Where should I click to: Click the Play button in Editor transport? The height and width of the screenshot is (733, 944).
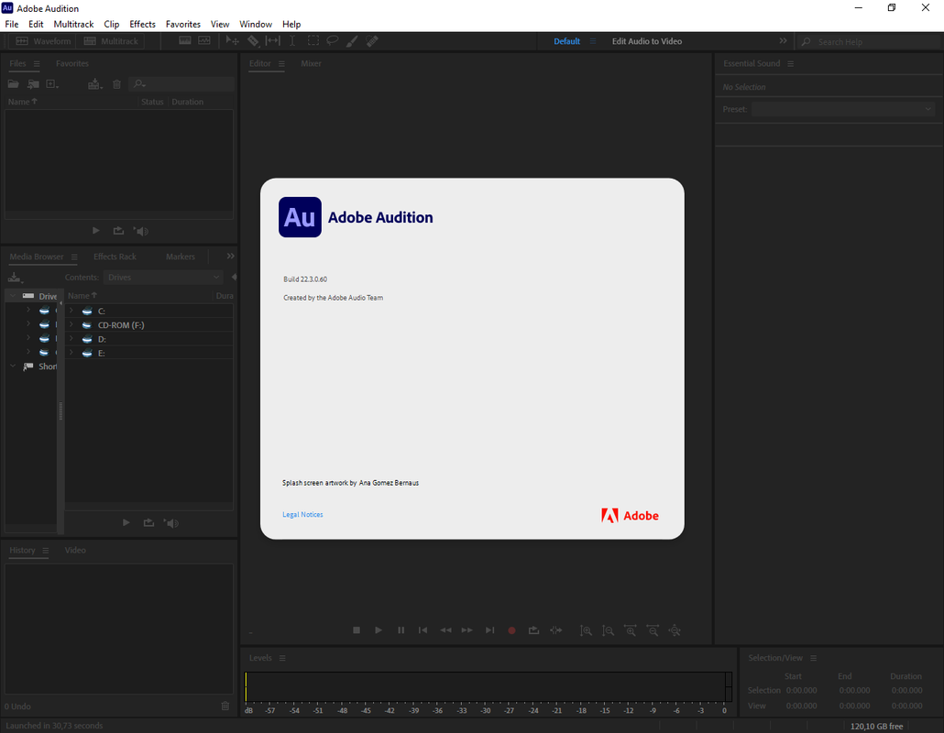pyautogui.click(x=379, y=630)
